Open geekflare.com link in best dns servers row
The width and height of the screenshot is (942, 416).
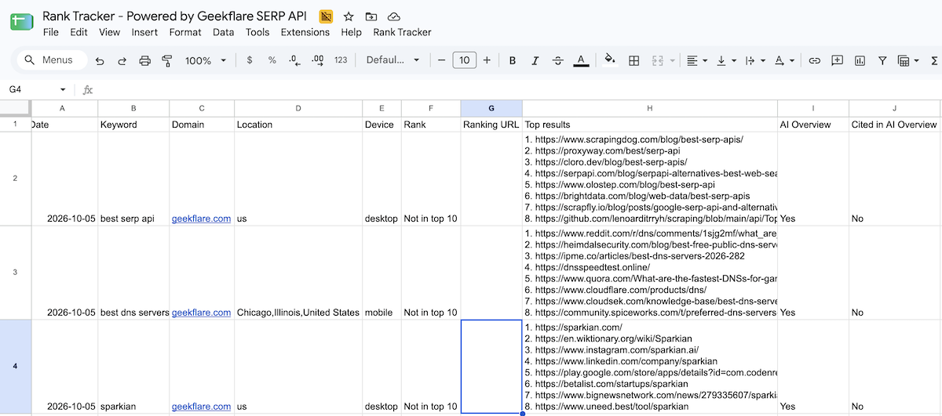point(201,313)
